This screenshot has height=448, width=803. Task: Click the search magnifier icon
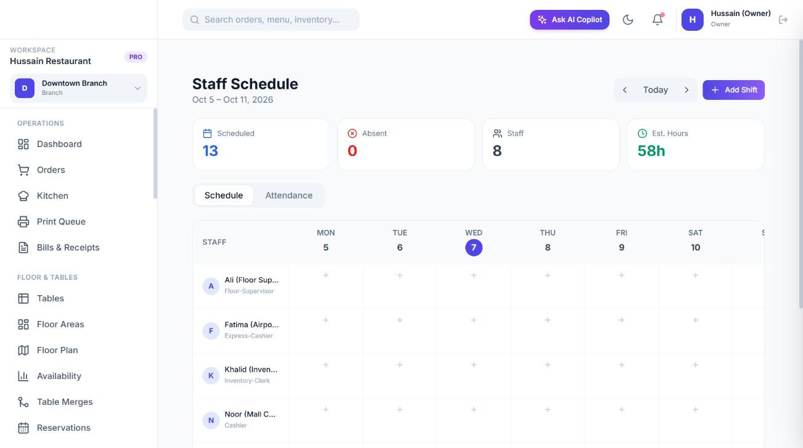click(x=195, y=20)
